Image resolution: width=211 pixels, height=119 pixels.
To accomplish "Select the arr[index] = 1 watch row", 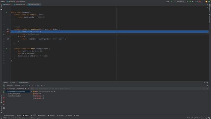I will click(x=38, y=96).
